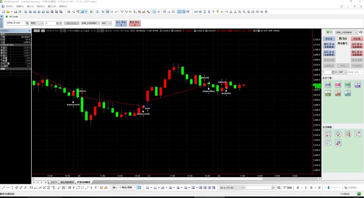
Task: Click the compress bars left-right icon
Action: (196, 11)
